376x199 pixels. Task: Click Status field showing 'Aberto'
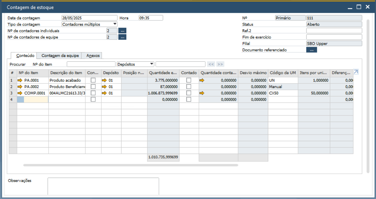pyautogui.click(x=334, y=24)
